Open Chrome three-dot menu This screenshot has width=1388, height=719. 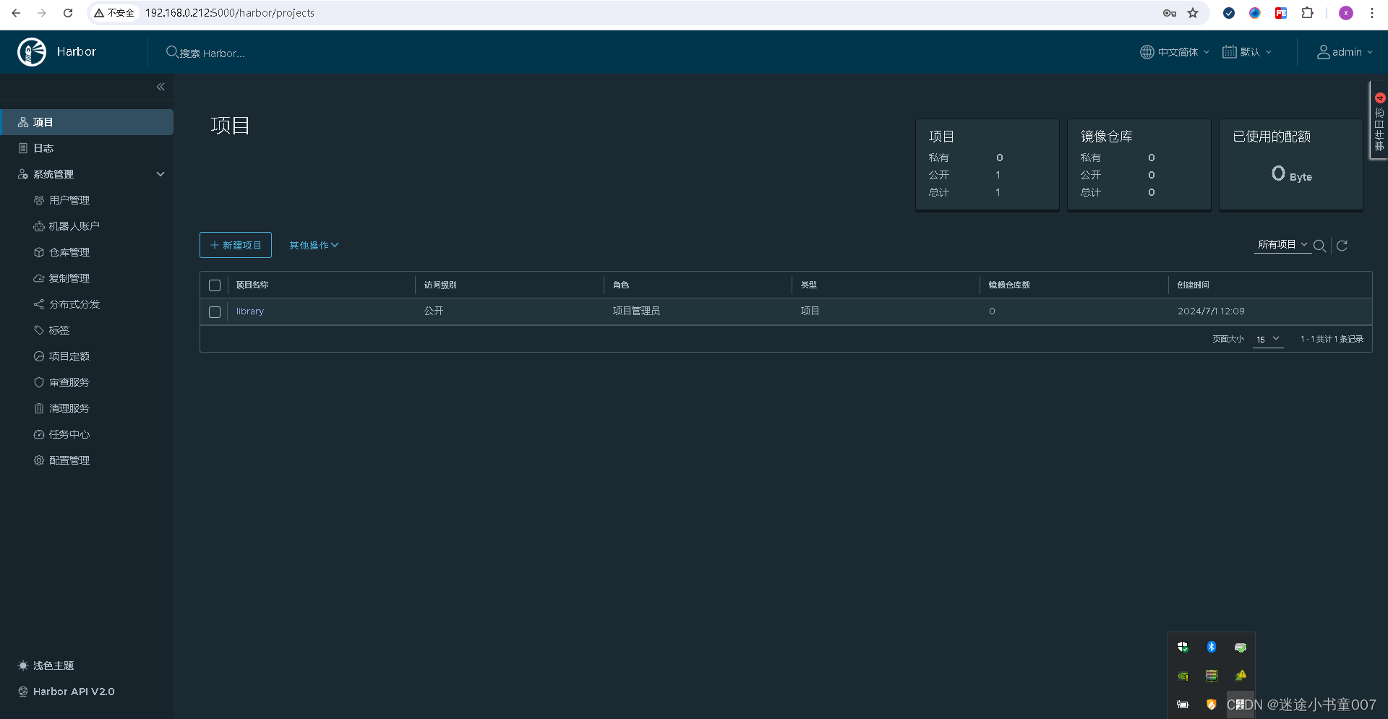[1372, 13]
